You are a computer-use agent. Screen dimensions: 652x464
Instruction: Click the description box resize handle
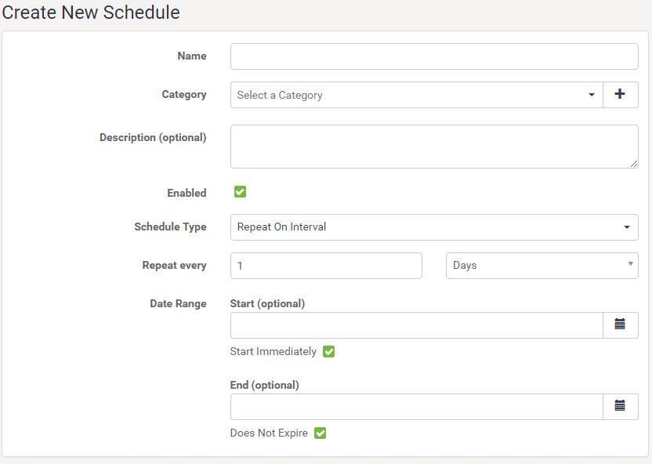634,164
